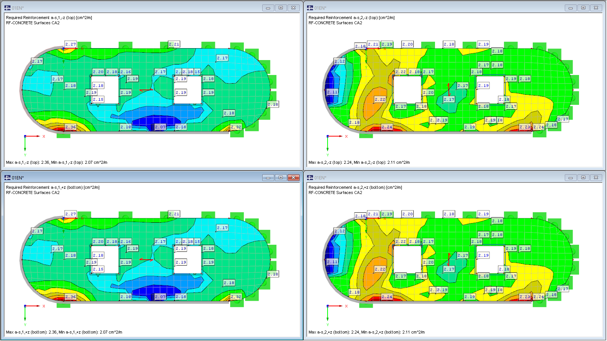Select the 2.12 value label in a-s,2,-z (top) view
The width and height of the screenshot is (607, 341).
tap(340, 62)
